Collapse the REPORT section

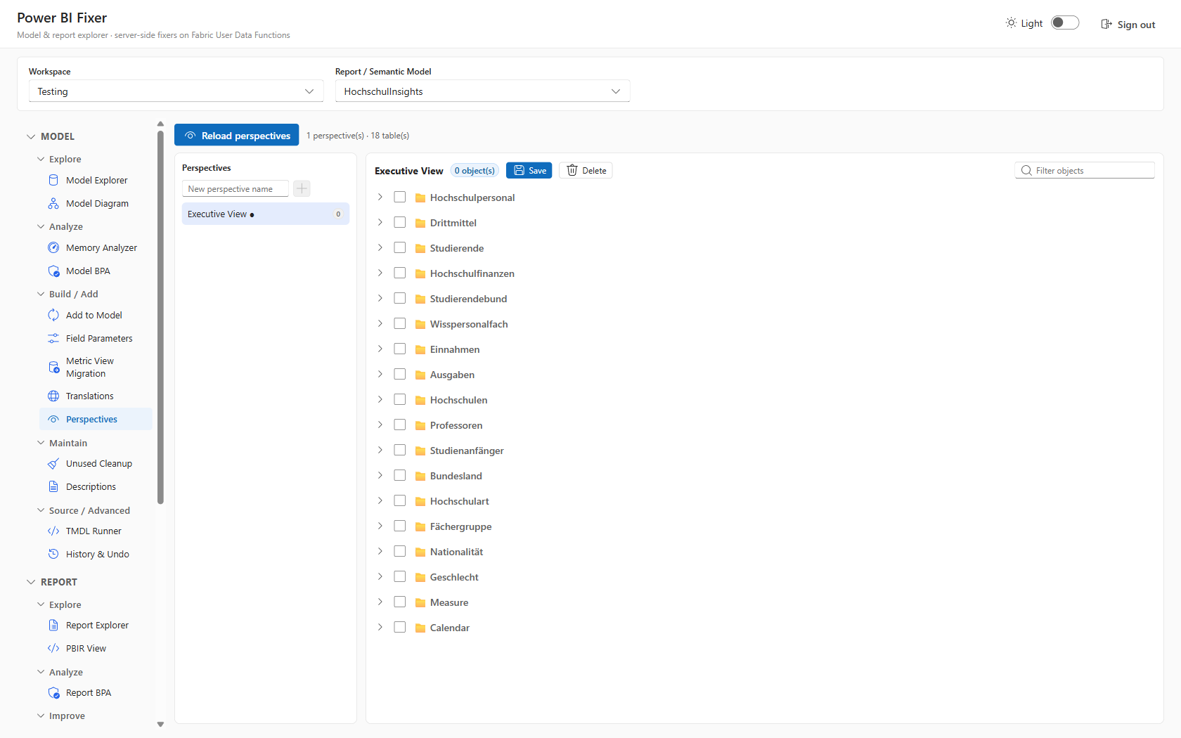pyautogui.click(x=31, y=582)
